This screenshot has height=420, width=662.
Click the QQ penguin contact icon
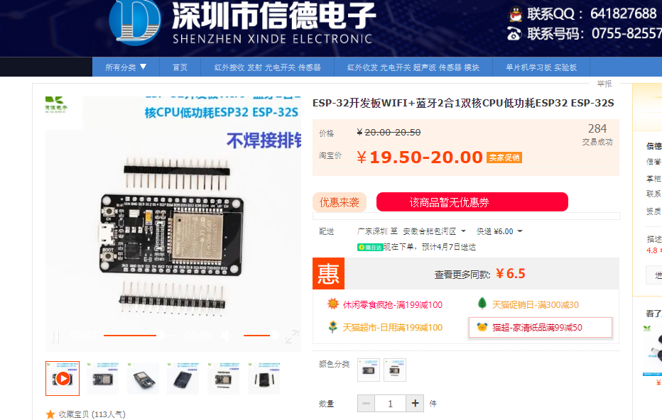click(516, 14)
